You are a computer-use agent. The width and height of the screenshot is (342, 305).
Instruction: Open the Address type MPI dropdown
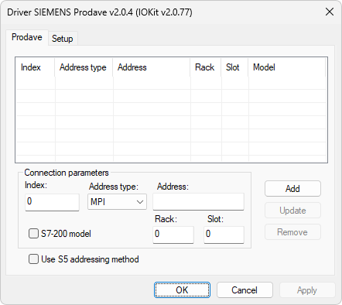(x=117, y=202)
